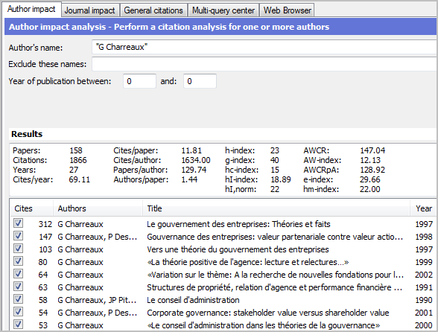Uncheck the 312-cites Théories et faits paper
This screenshot has height=332, width=438.
(x=18, y=223)
